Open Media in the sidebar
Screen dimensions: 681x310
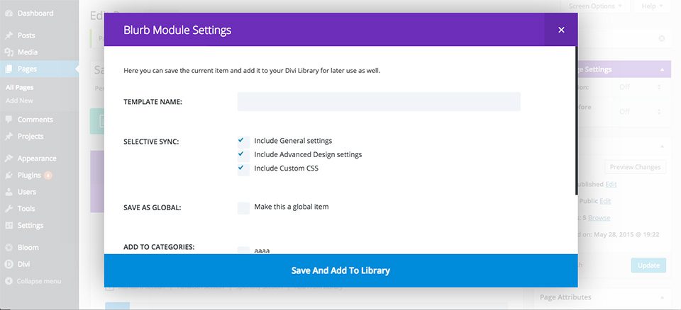28,52
